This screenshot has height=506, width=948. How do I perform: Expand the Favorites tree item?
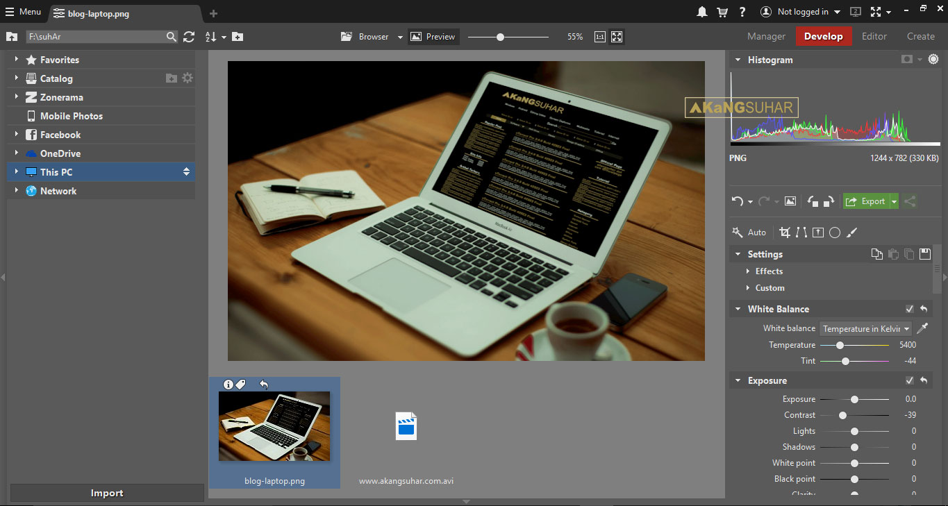(16, 60)
